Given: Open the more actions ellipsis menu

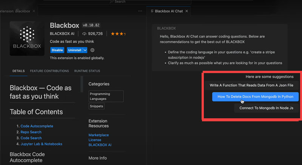Looking at the screenshot, I should click(x=140, y=11).
